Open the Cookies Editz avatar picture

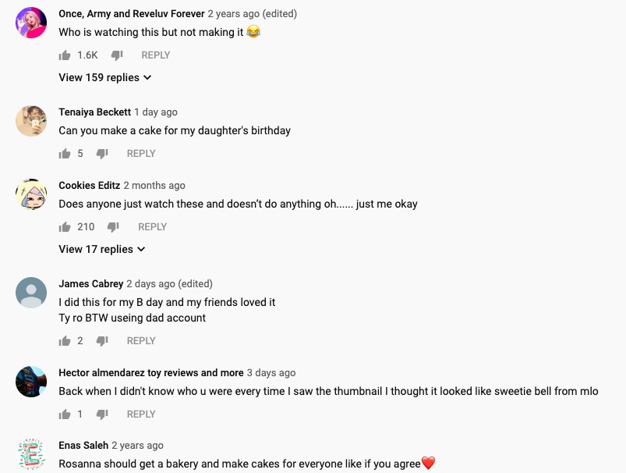click(31, 194)
